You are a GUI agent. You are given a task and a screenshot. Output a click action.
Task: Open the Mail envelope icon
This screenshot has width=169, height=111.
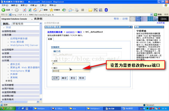pos(70,10)
